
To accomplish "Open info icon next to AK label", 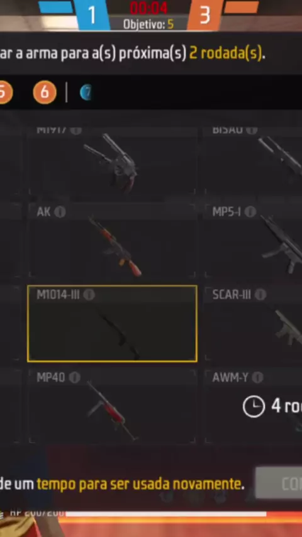I will 60,212.
